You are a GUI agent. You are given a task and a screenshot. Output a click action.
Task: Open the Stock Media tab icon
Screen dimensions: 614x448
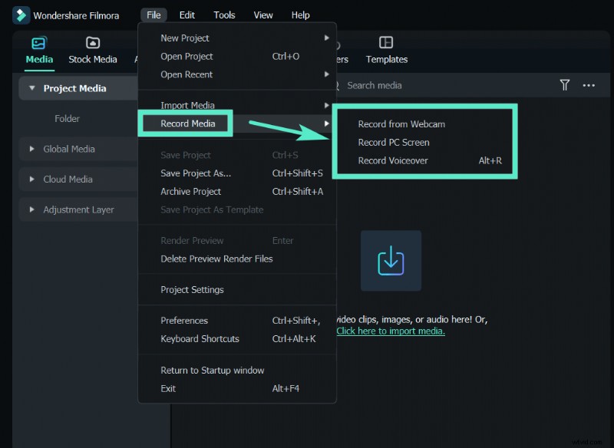(93, 43)
